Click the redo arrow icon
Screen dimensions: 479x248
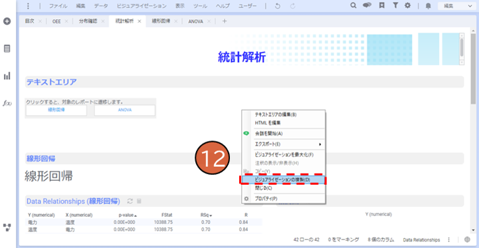[x=293, y=6]
